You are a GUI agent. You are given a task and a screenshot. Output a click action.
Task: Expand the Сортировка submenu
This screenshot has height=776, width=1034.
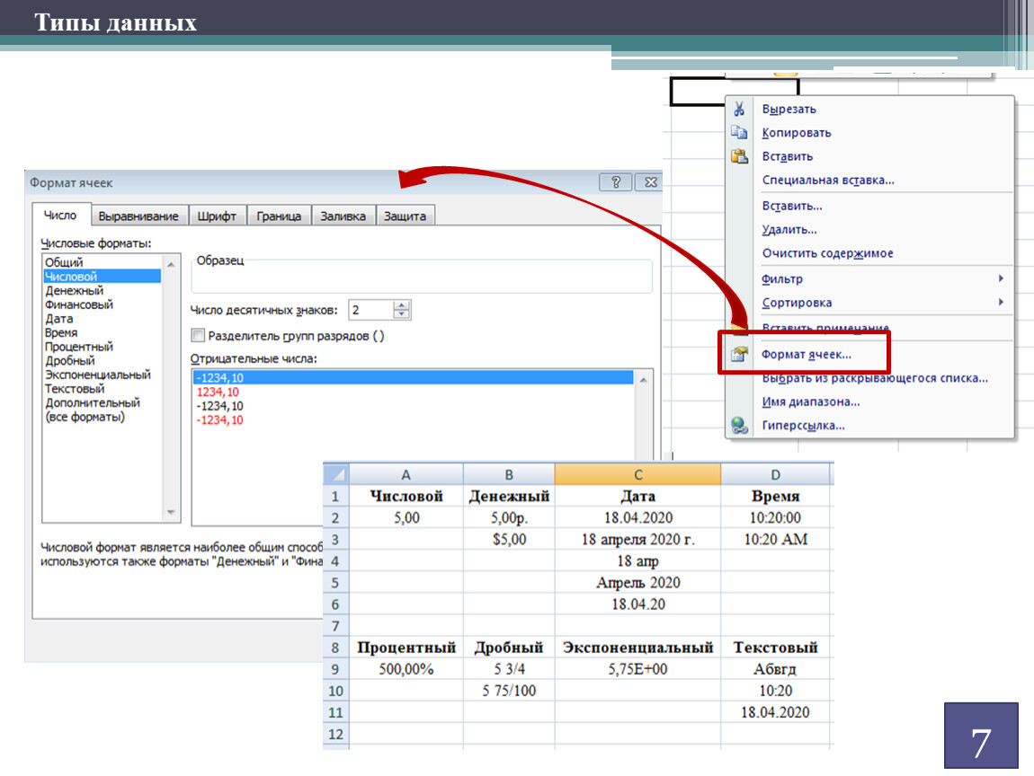[1000, 303]
